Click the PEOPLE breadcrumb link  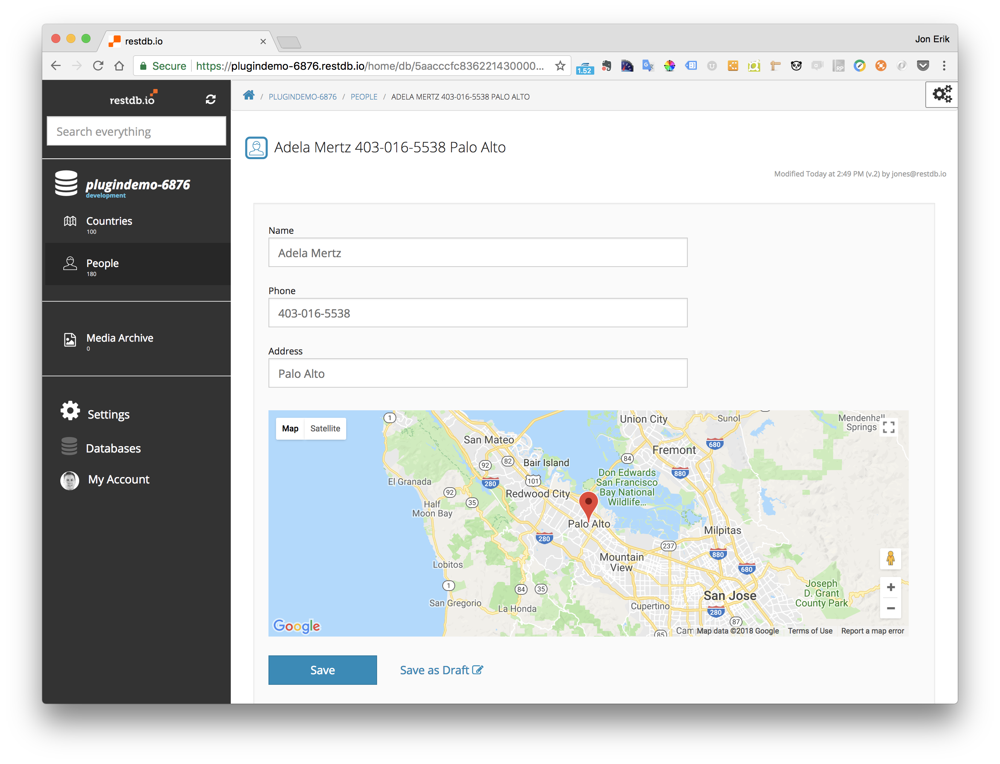[x=364, y=95]
